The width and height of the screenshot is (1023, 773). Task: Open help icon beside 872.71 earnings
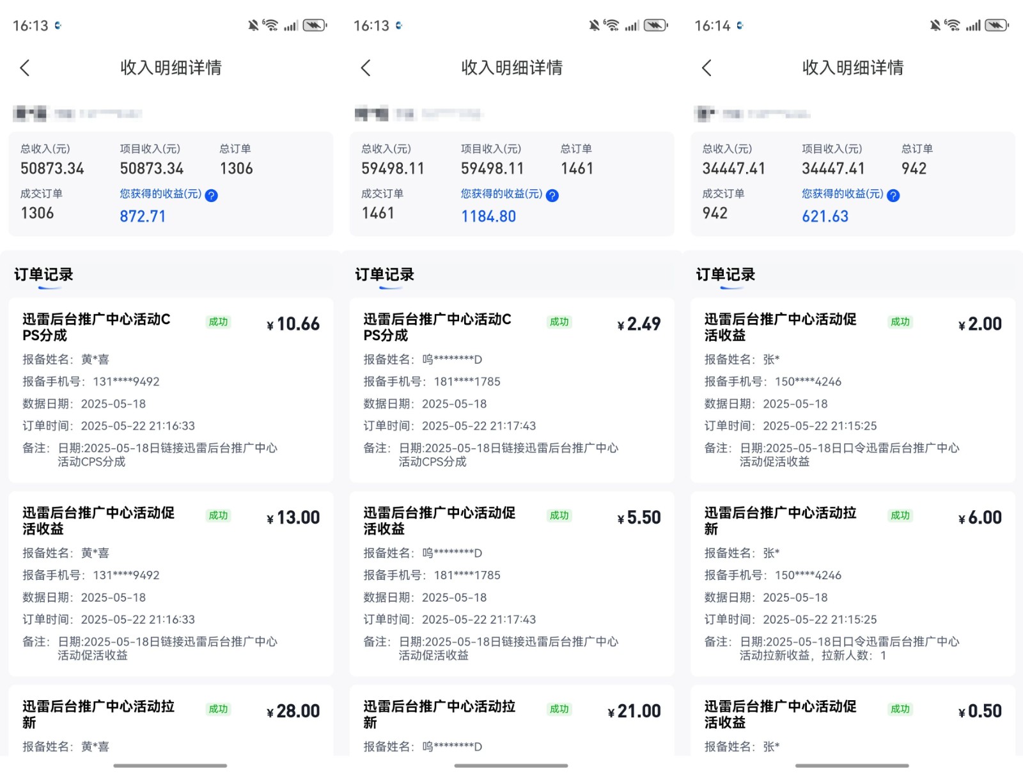(212, 196)
